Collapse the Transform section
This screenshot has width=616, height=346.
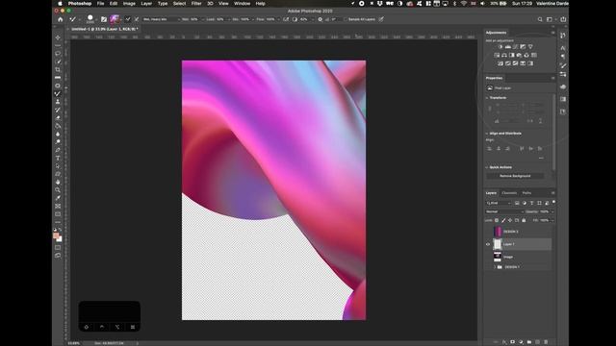(x=487, y=98)
